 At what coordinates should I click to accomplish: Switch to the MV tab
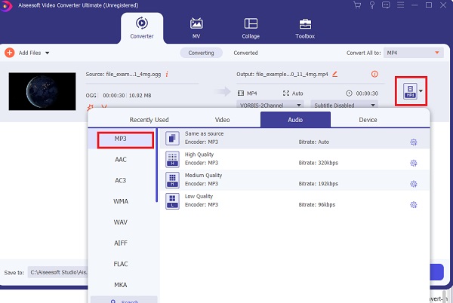pyautogui.click(x=196, y=28)
